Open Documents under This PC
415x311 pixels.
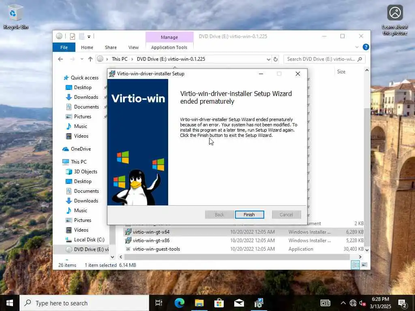pyautogui.click(x=86, y=191)
